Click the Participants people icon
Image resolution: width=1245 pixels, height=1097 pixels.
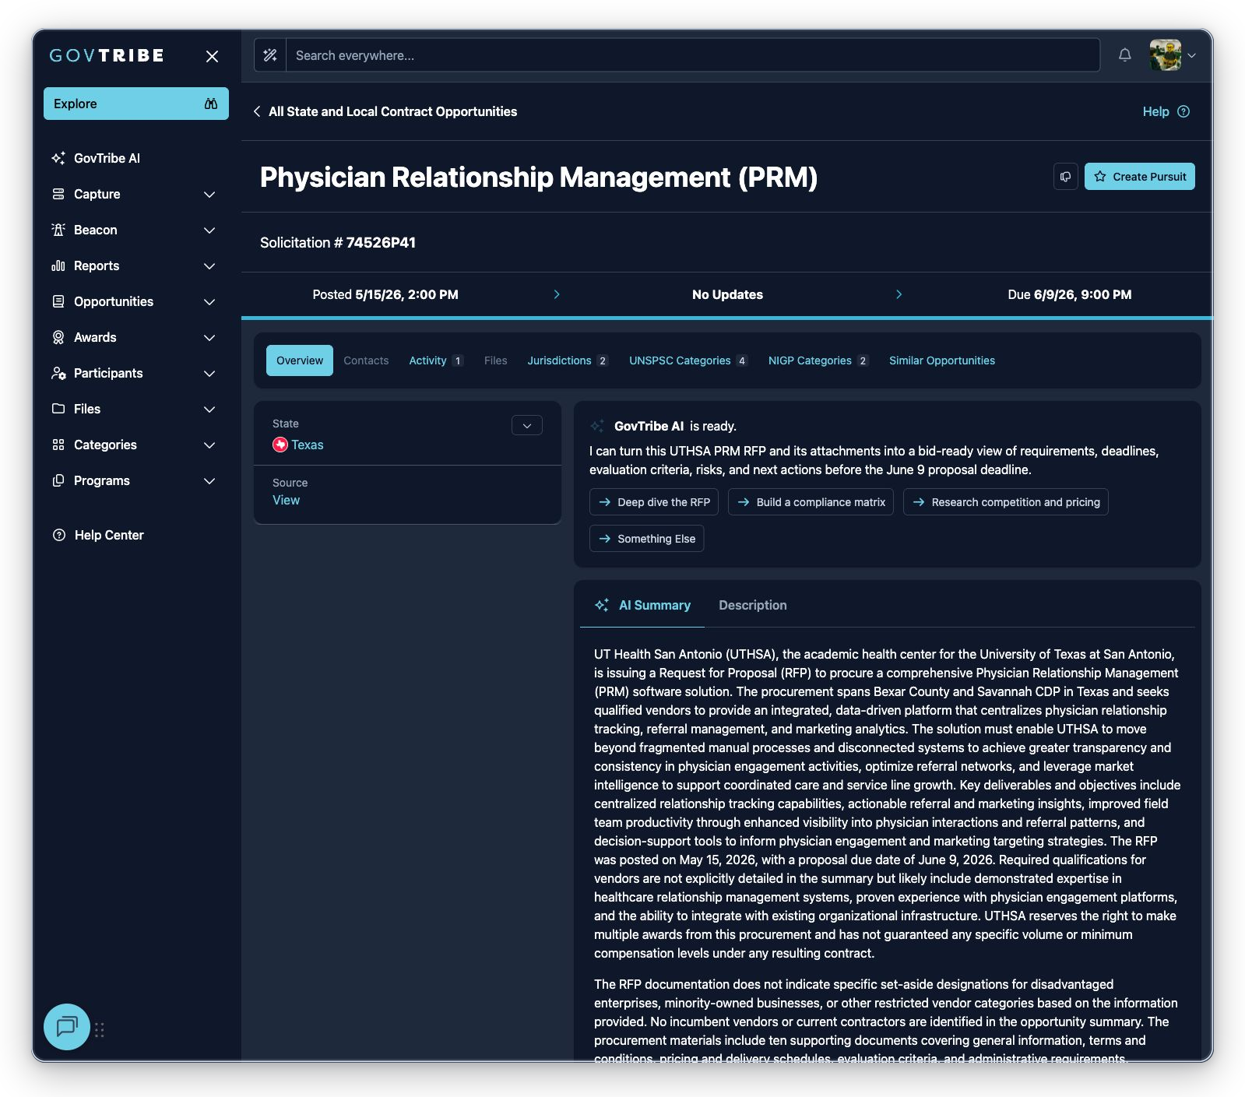pos(58,373)
